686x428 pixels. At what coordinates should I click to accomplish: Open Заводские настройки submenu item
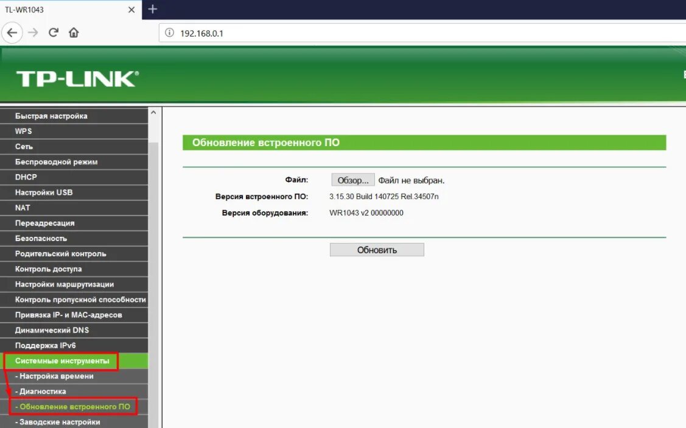[74, 422]
